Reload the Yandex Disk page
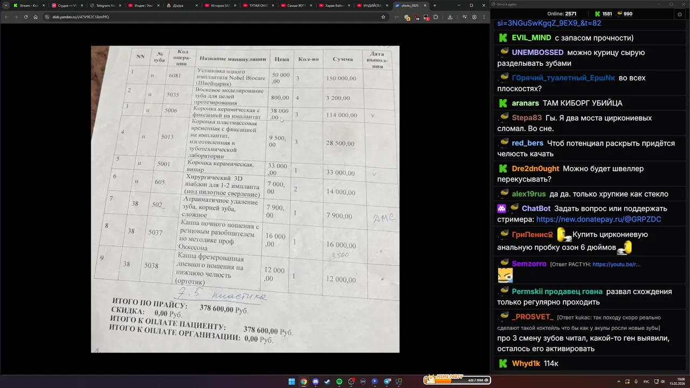690x388 pixels. coord(26,17)
